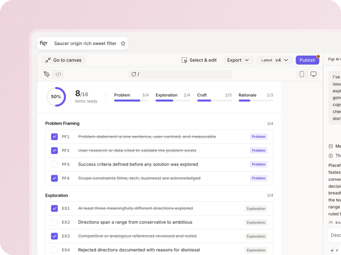This screenshot has width=341, height=255.
Task: Click the Problem tag on the PF4 row
Action: point(258,178)
